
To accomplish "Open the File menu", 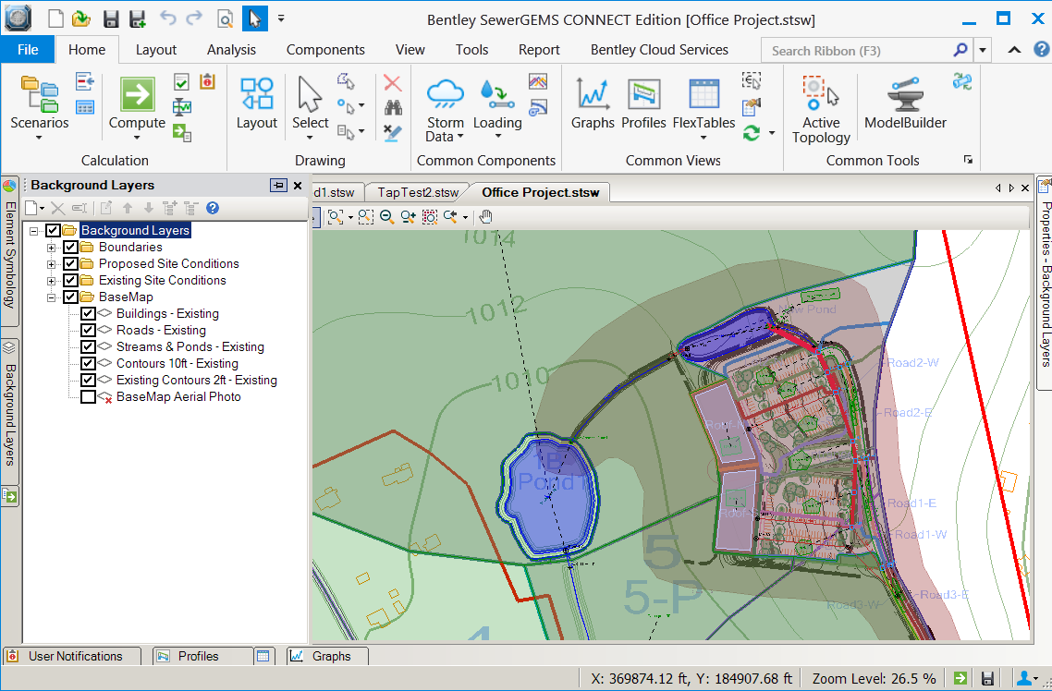I will click(28, 50).
